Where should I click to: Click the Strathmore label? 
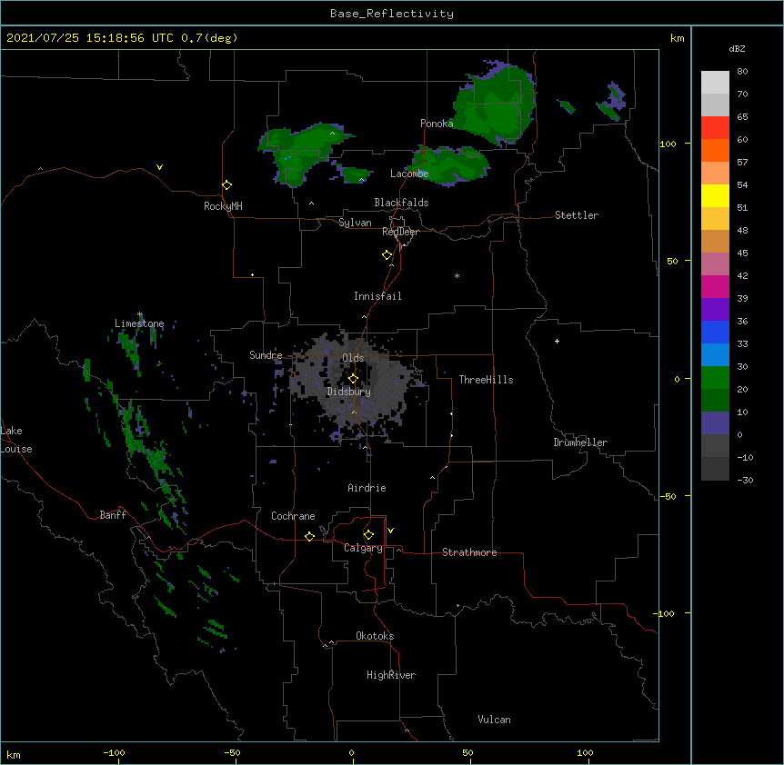tap(469, 552)
